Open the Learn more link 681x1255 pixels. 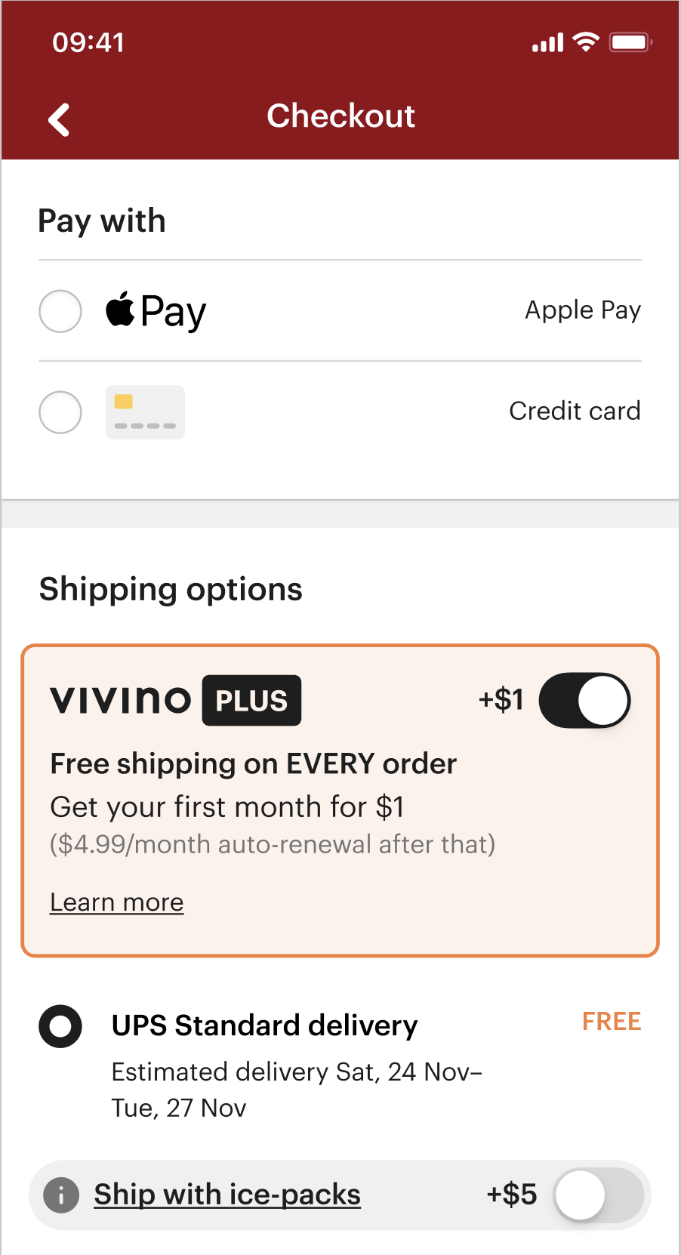pyautogui.click(x=117, y=902)
